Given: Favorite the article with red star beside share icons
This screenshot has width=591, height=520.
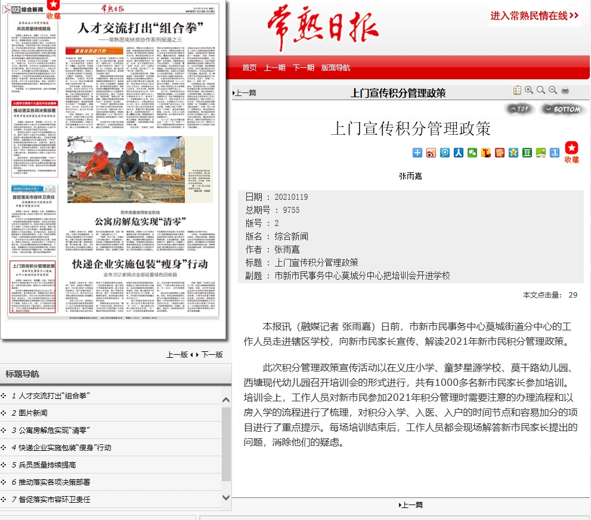Looking at the screenshot, I should click(571, 152).
